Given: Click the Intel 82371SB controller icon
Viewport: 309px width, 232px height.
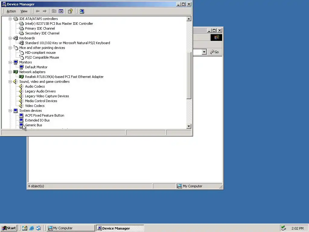Looking at the screenshot, I should click(21, 24).
